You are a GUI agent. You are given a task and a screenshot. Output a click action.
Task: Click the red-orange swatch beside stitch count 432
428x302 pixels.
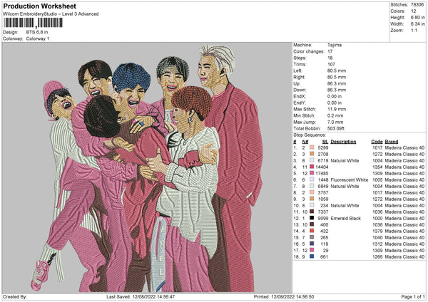pyautogui.click(x=312, y=231)
